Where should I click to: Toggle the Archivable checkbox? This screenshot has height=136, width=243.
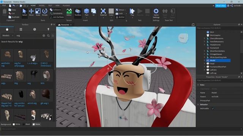pos(213,108)
